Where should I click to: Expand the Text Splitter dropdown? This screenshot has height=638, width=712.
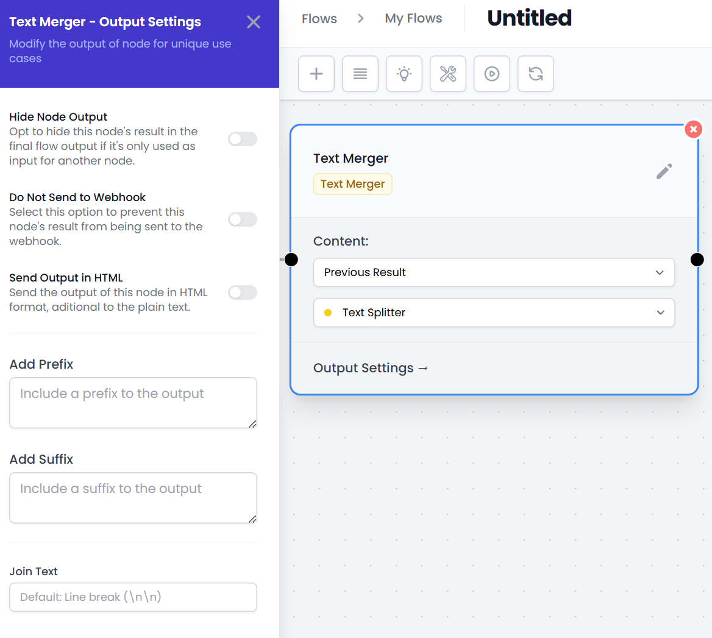[494, 313]
